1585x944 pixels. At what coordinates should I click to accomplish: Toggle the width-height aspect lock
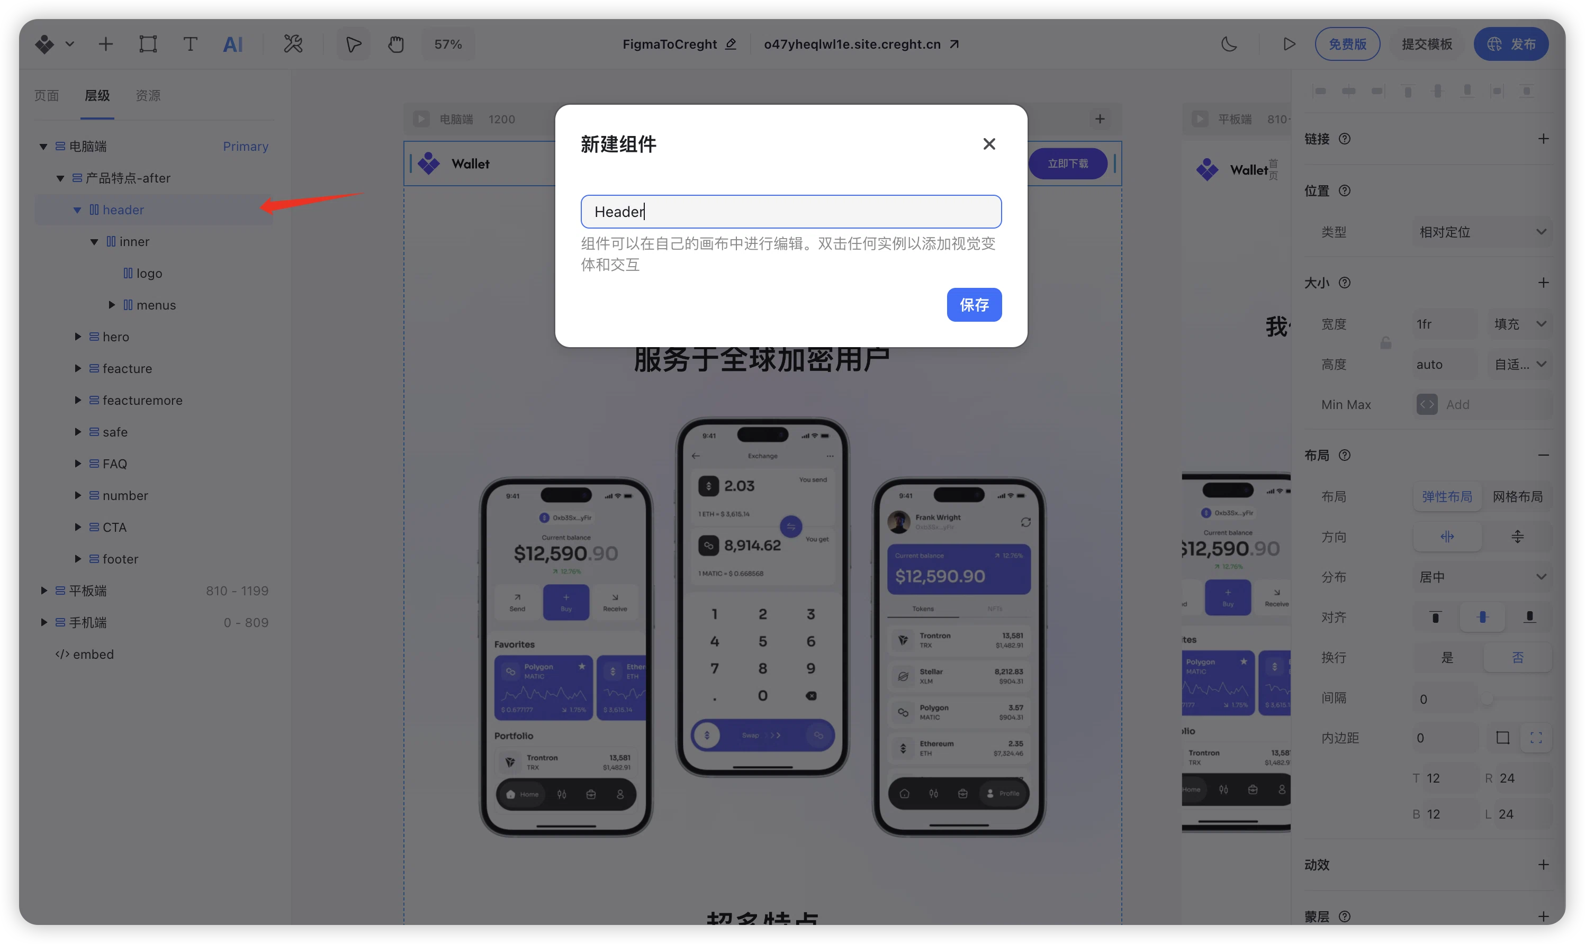1386,343
